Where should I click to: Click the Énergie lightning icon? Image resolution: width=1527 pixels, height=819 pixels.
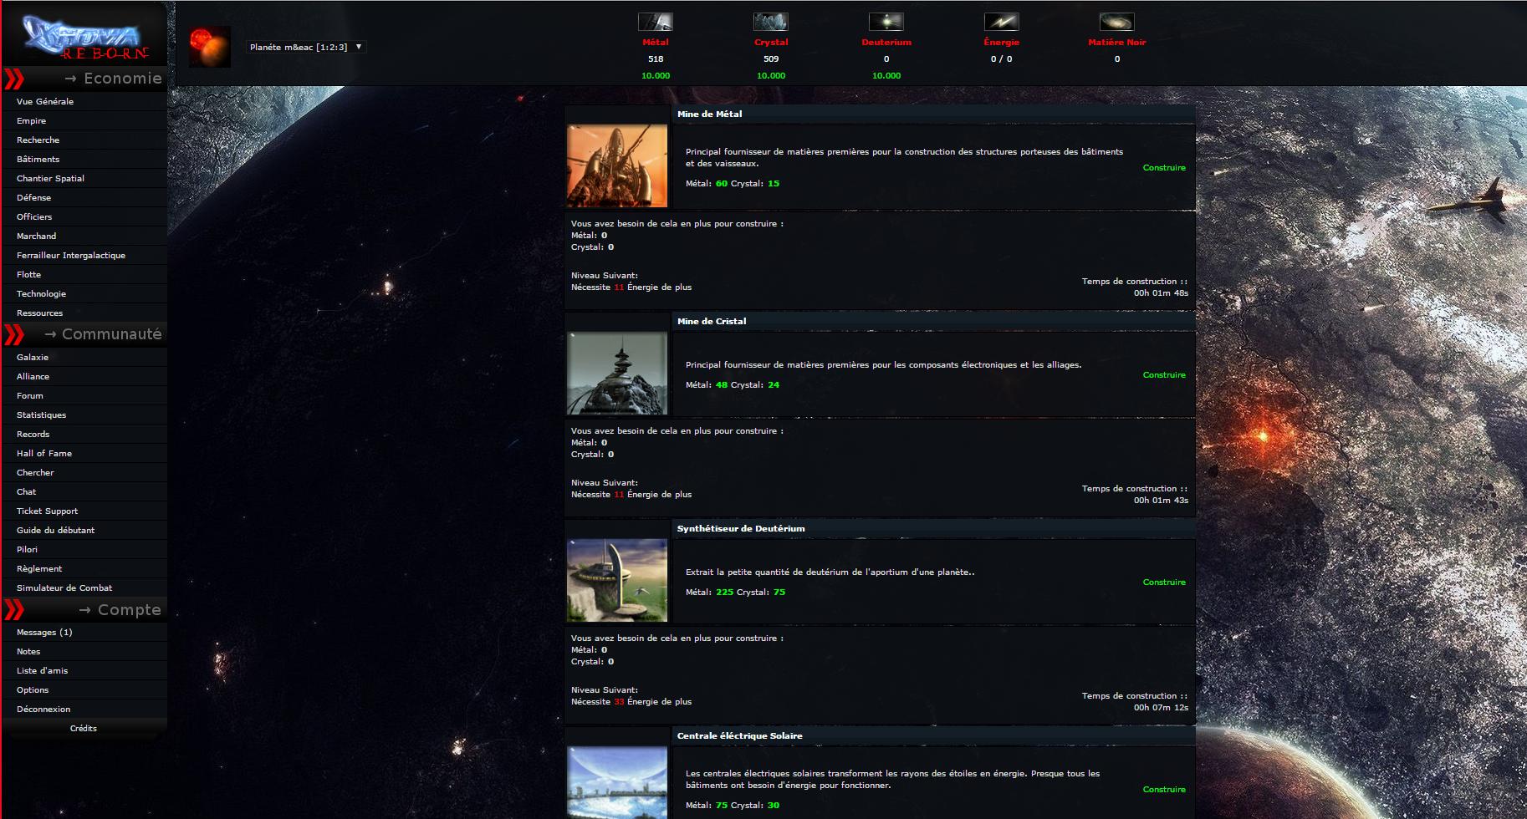click(x=1001, y=22)
